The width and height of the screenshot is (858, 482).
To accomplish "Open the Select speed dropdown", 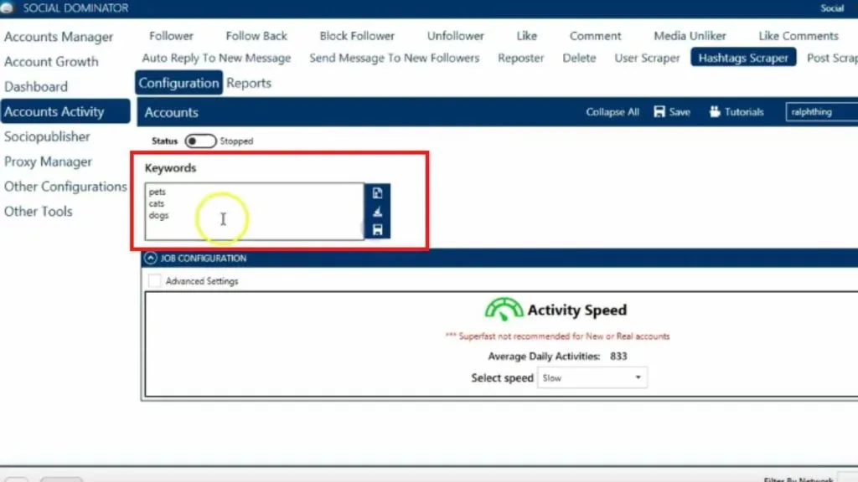I will tap(592, 378).
